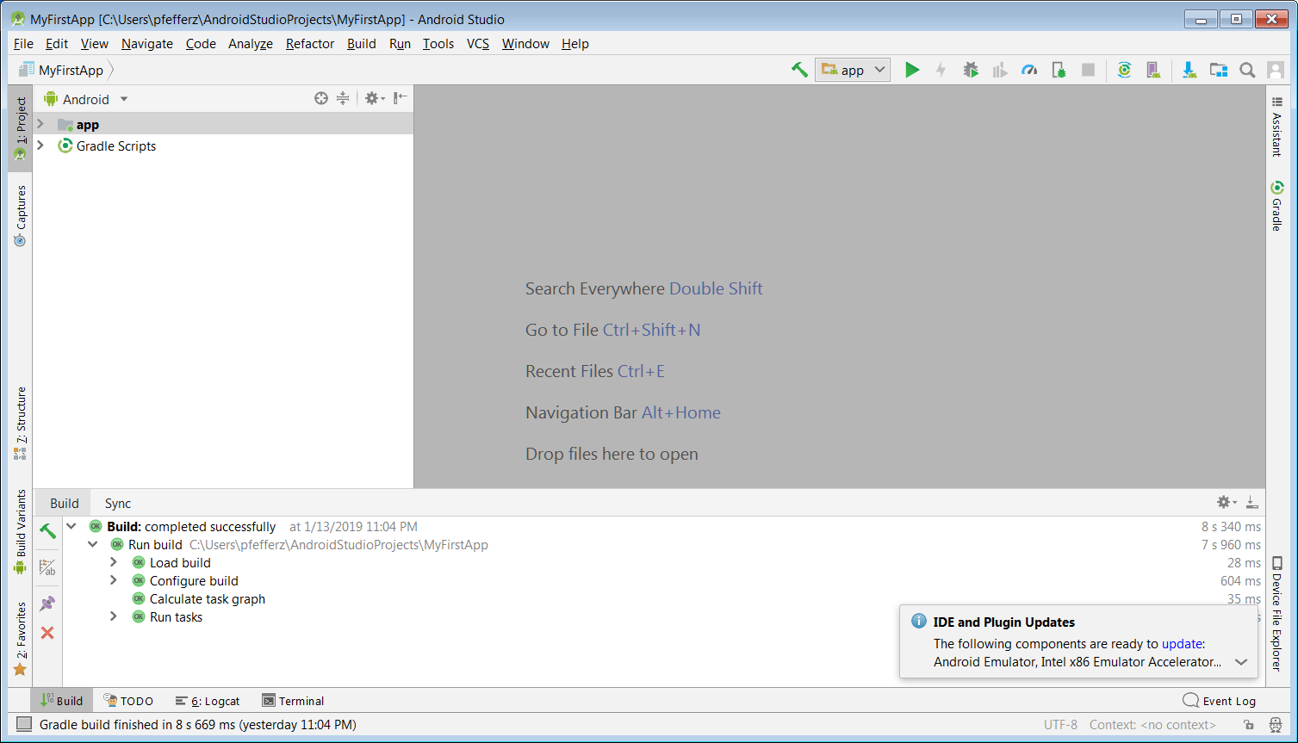Click the Stop square icon
The height and width of the screenshot is (743, 1298).
pos(1088,70)
